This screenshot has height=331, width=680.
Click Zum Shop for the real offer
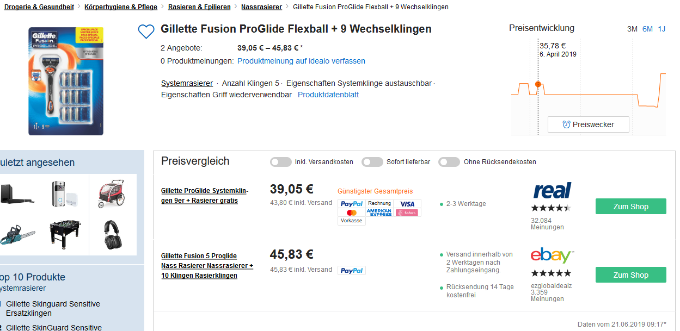[630, 207]
